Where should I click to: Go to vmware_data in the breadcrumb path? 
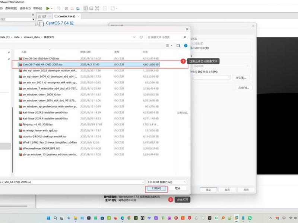click(x=32, y=37)
